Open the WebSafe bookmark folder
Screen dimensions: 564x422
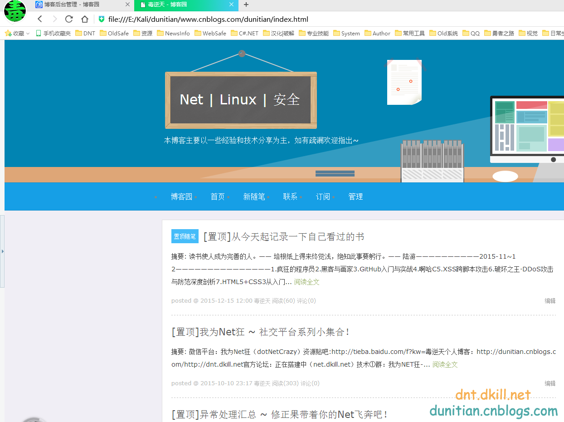click(210, 33)
